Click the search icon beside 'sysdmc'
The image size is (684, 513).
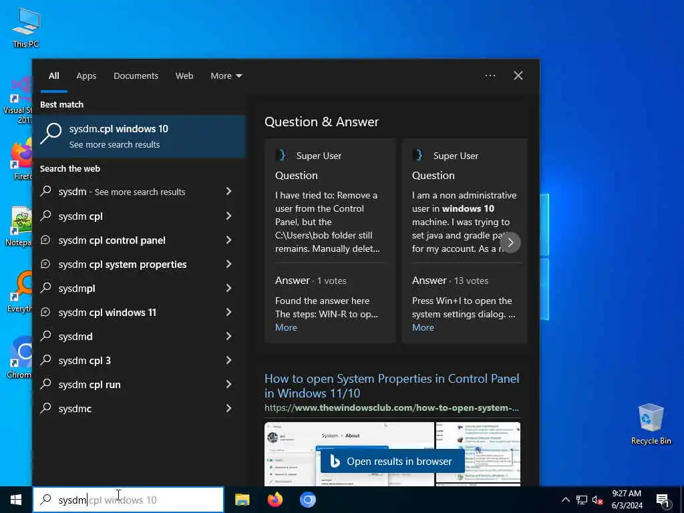point(46,408)
